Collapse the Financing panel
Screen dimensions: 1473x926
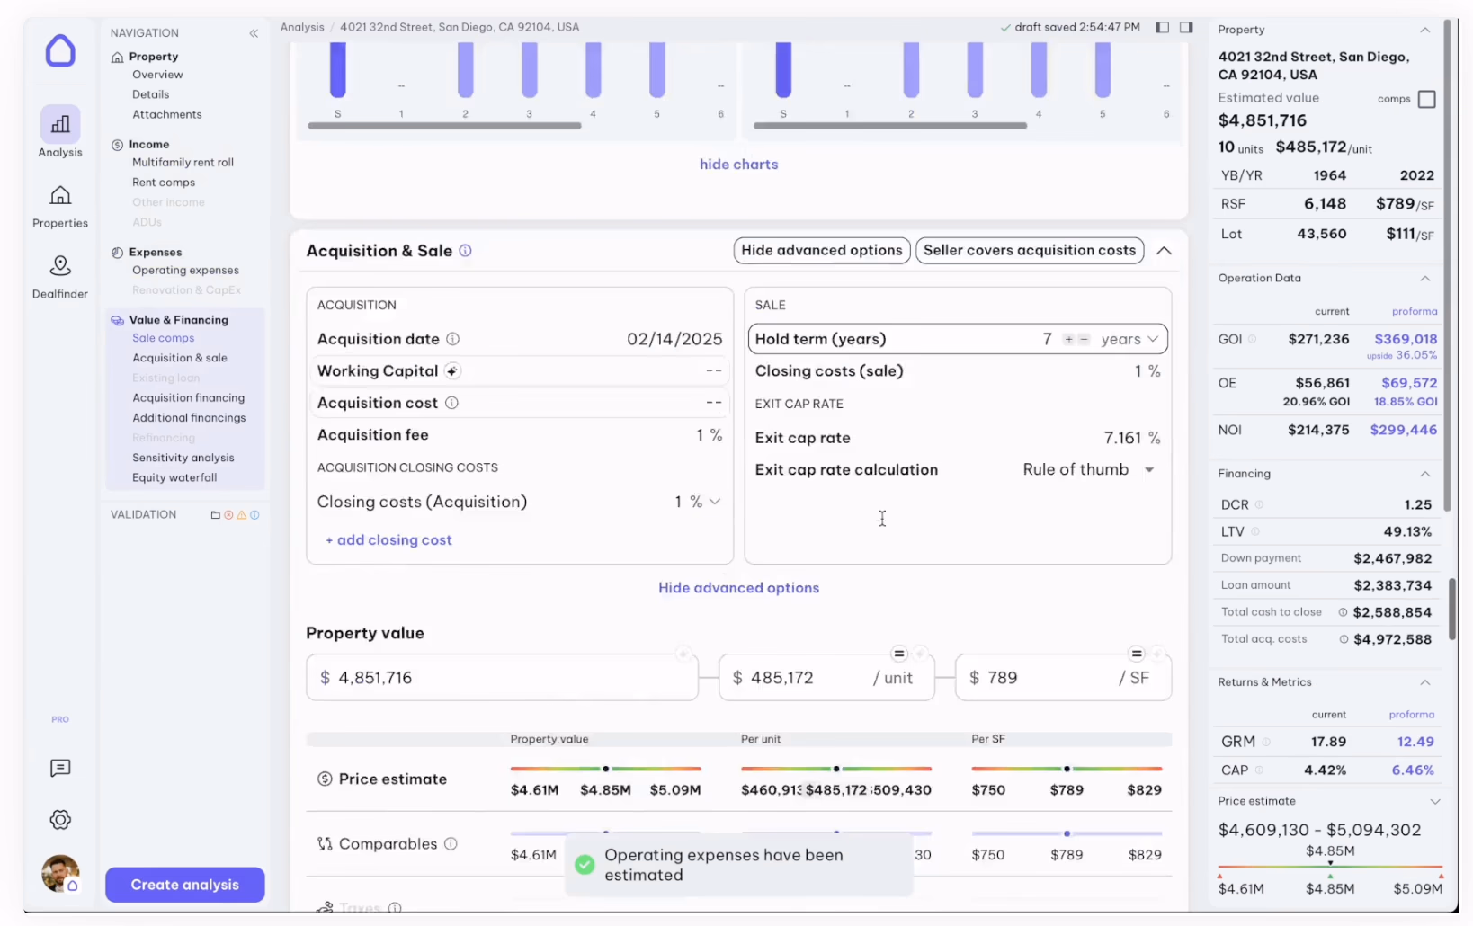tap(1424, 474)
